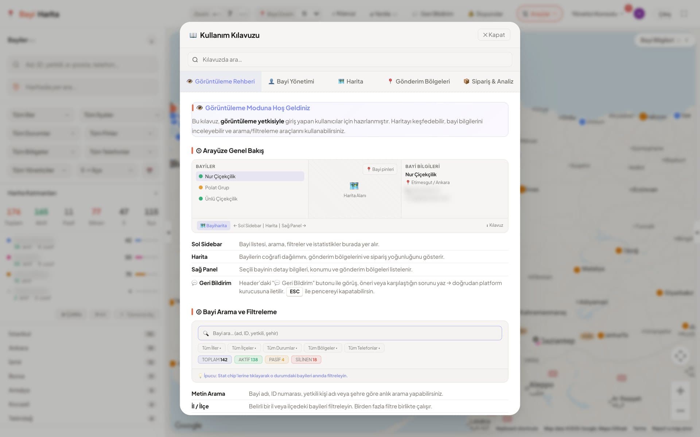Open the Tüm İlçeler dropdown
Viewport: 700px width, 437px height.
244,348
